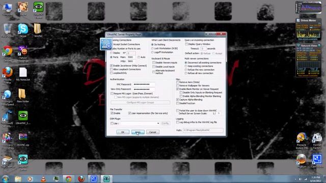Image resolution: width=326 pixels, height=183 pixels.
Task: Select the Ports radio button
Action: pyautogui.click(x=111, y=57)
